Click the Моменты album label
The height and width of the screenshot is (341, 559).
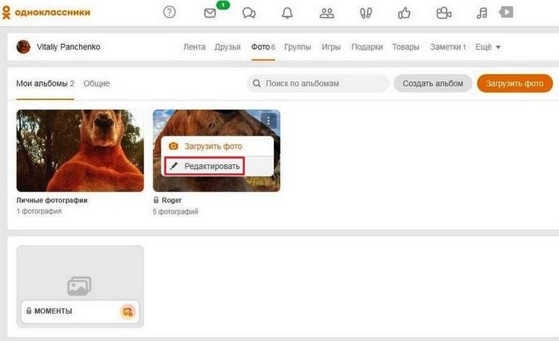(x=53, y=311)
